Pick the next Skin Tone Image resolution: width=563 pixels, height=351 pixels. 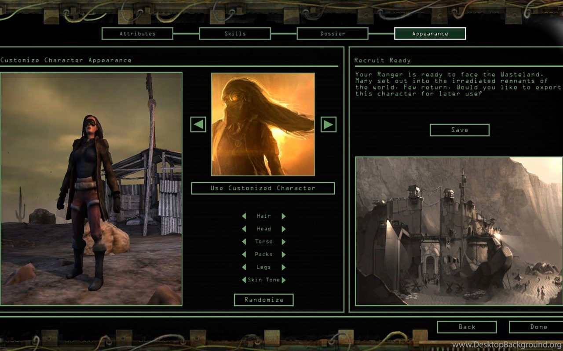click(x=284, y=280)
